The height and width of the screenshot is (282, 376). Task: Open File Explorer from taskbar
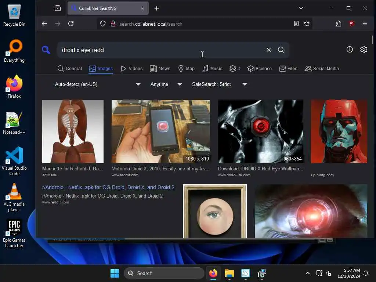(229, 273)
